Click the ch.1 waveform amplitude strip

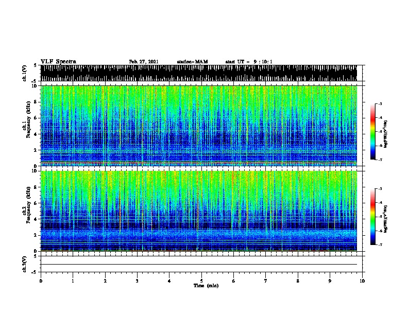(x=199, y=73)
